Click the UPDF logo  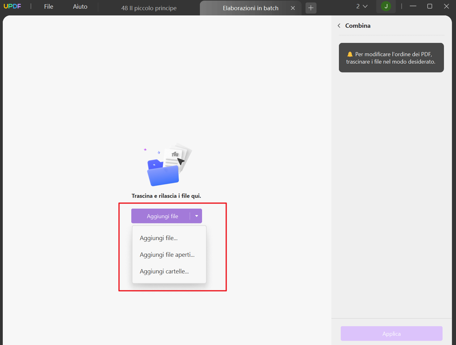12,6
